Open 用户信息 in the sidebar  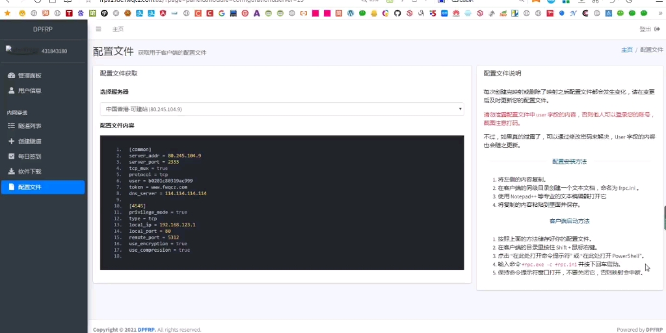pyautogui.click(x=42, y=91)
